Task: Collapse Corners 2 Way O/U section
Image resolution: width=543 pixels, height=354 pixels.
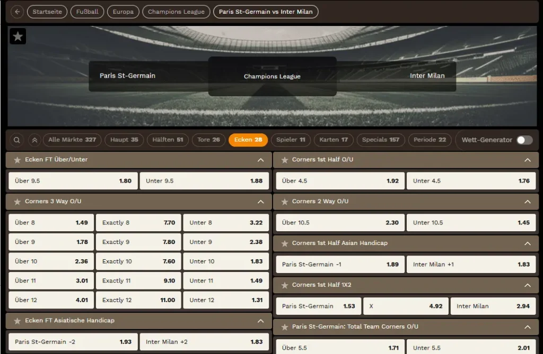Action: (528, 202)
